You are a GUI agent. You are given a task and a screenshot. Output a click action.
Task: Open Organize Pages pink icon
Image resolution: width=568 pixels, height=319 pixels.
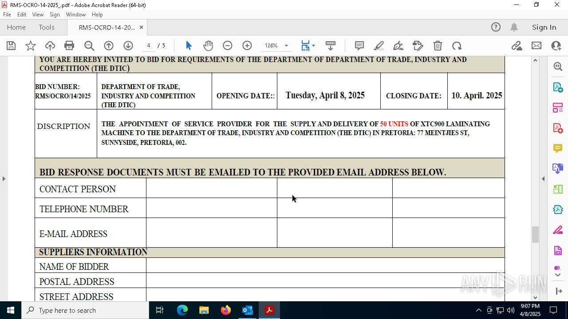558,108
